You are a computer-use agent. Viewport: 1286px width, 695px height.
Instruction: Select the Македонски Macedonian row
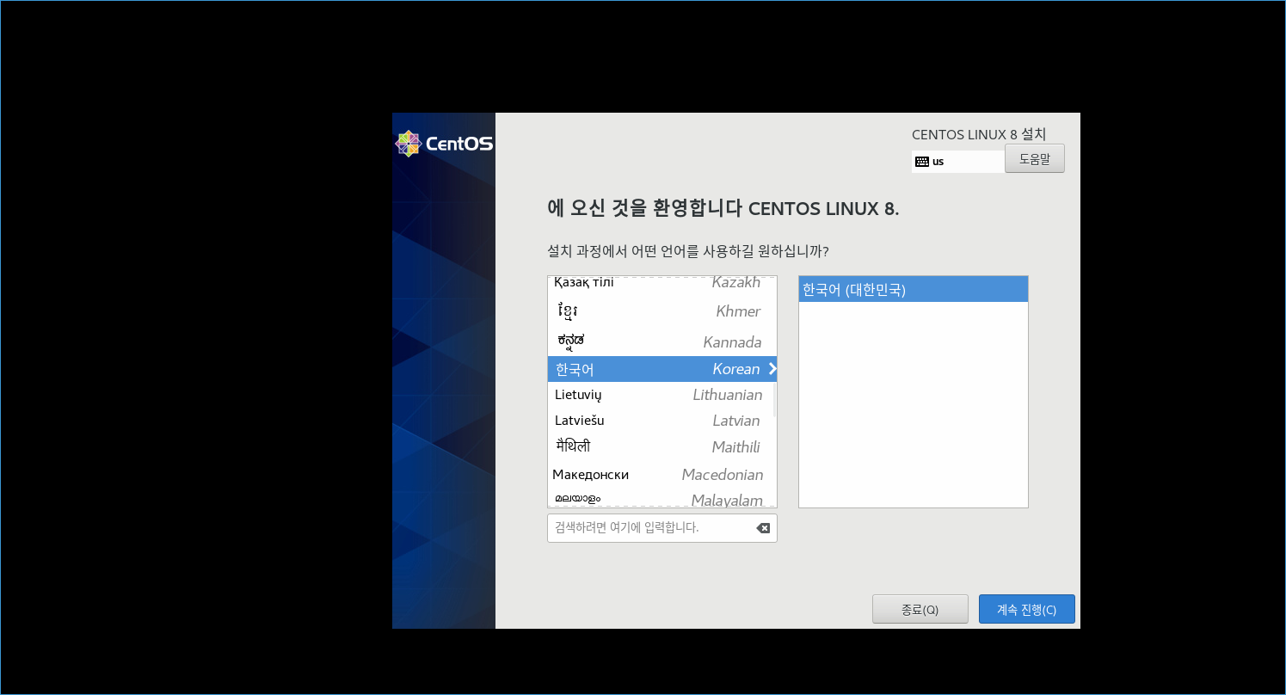click(662, 475)
